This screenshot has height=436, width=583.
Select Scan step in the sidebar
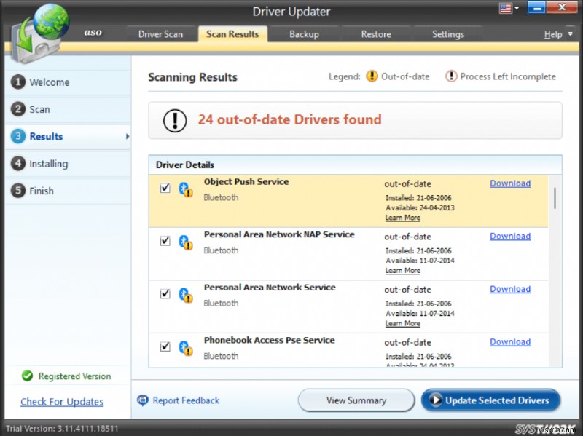click(x=68, y=109)
